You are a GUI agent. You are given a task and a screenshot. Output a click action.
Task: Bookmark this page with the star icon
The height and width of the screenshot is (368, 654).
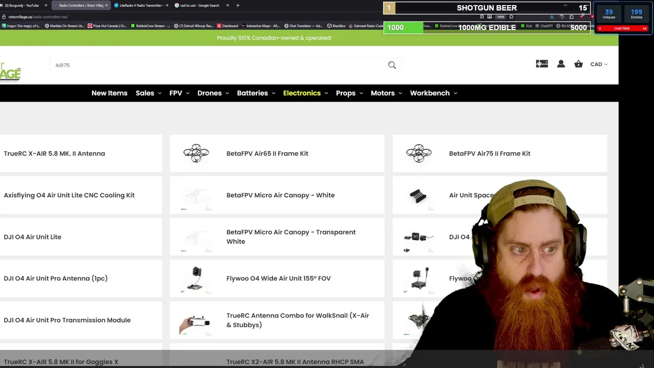pyautogui.click(x=511, y=17)
